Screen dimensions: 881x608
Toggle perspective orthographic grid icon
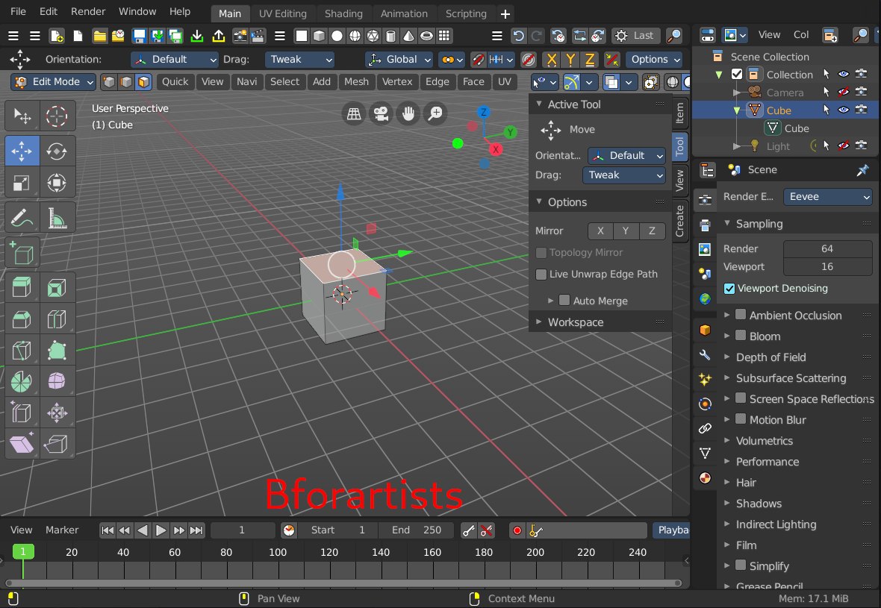coord(354,114)
